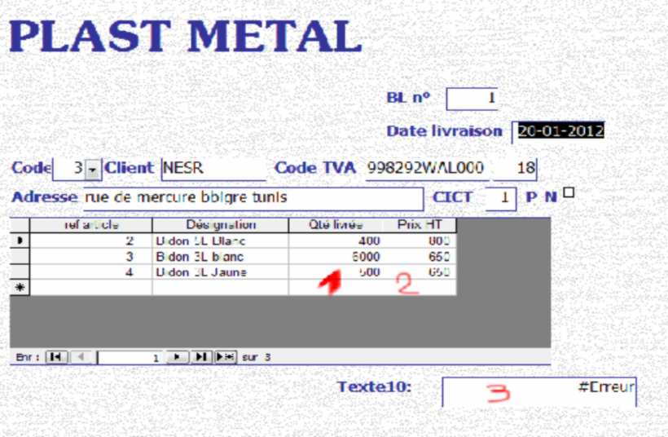The width and height of the screenshot is (668, 437).
Task: Go to first record in navigator
Action: pos(56,357)
